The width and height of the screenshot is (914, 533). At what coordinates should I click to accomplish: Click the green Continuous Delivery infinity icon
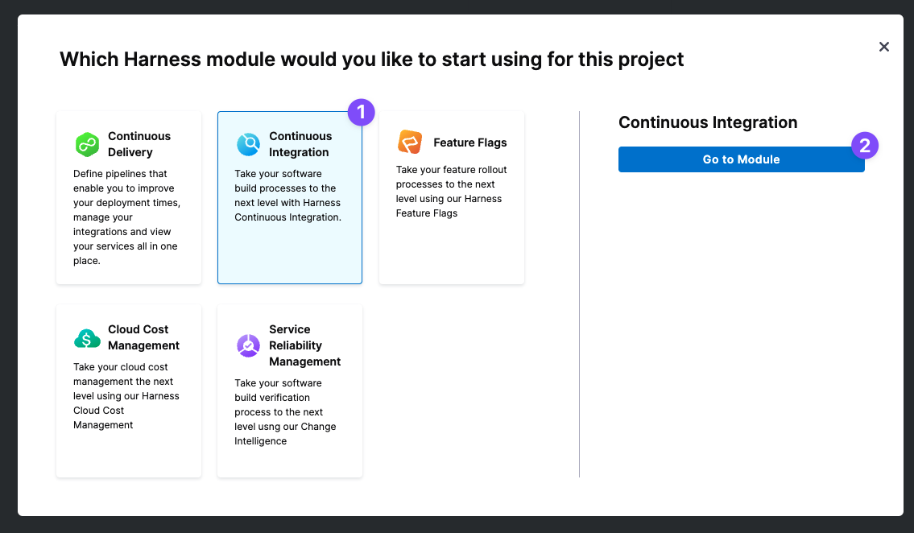coord(88,144)
